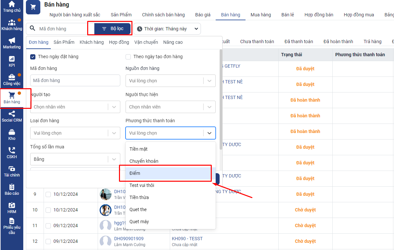Open order link DH090901909
The height and width of the screenshot is (250, 394).
tap(129, 239)
